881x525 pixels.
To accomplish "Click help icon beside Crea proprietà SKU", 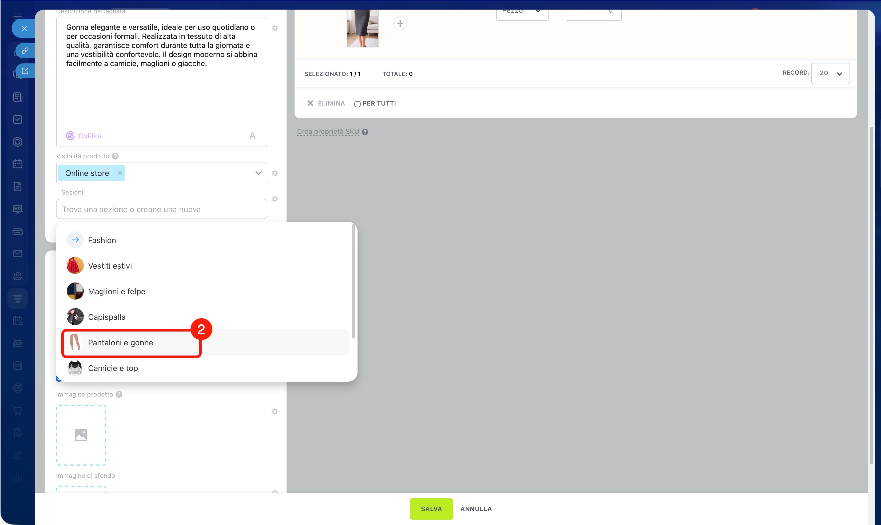I will pos(365,132).
